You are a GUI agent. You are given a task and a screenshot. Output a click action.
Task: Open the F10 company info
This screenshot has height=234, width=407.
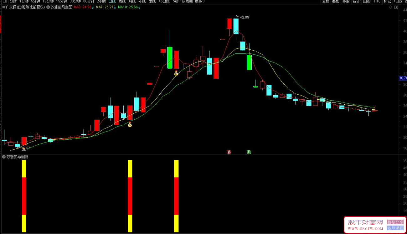(x=377, y=2)
